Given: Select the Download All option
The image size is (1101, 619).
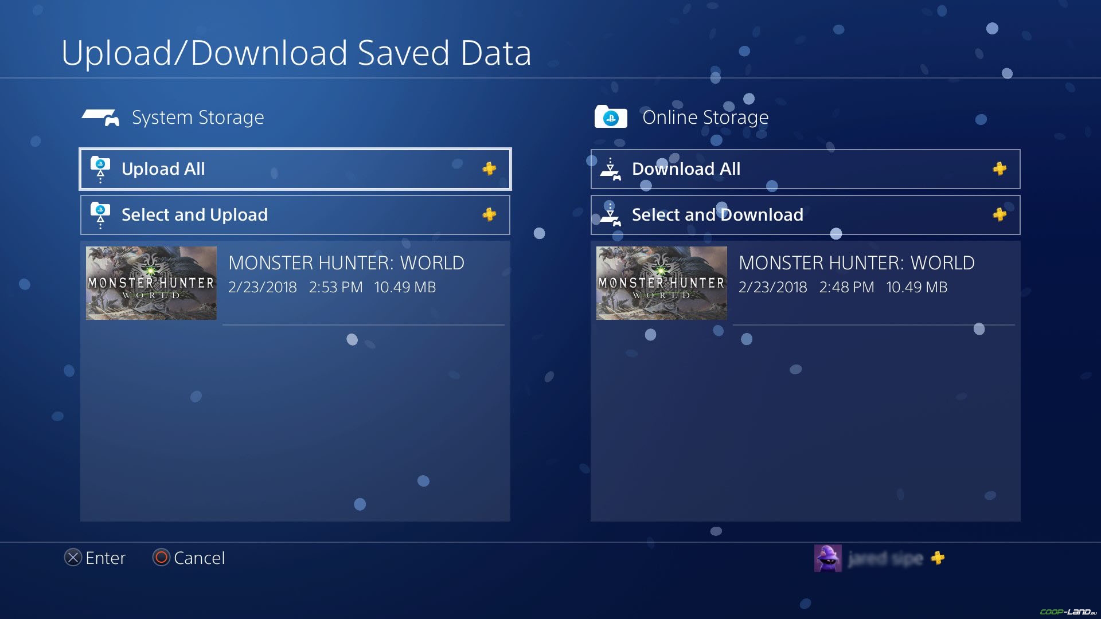Looking at the screenshot, I should [x=805, y=169].
